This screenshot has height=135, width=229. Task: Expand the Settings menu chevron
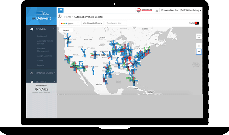click(55, 81)
